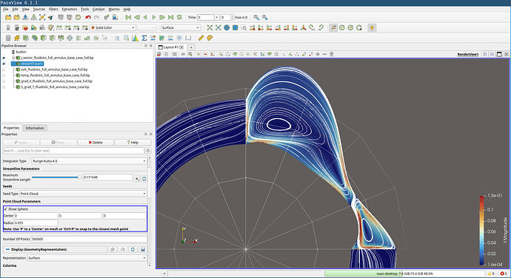The height and width of the screenshot is (278, 511).
Task: Click the Radius input field
Action: (x=36, y=223)
